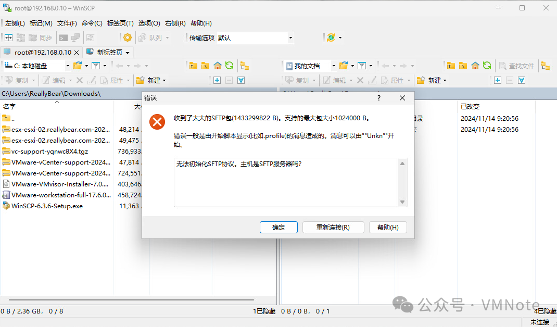Image resolution: width=557 pixels, height=327 pixels.
Task: Click left panel selection filter funnel icon
Action: (x=241, y=80)
